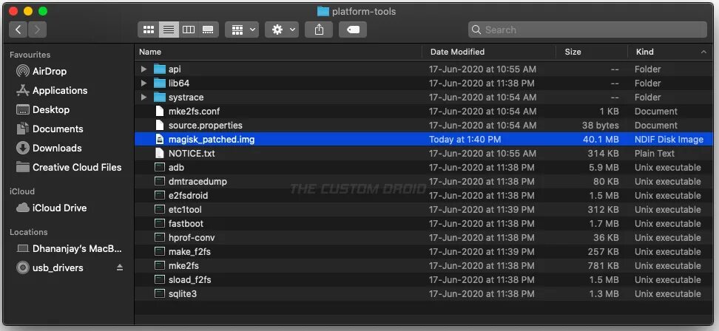Click the Share toolbar button

tap(319, 30)
